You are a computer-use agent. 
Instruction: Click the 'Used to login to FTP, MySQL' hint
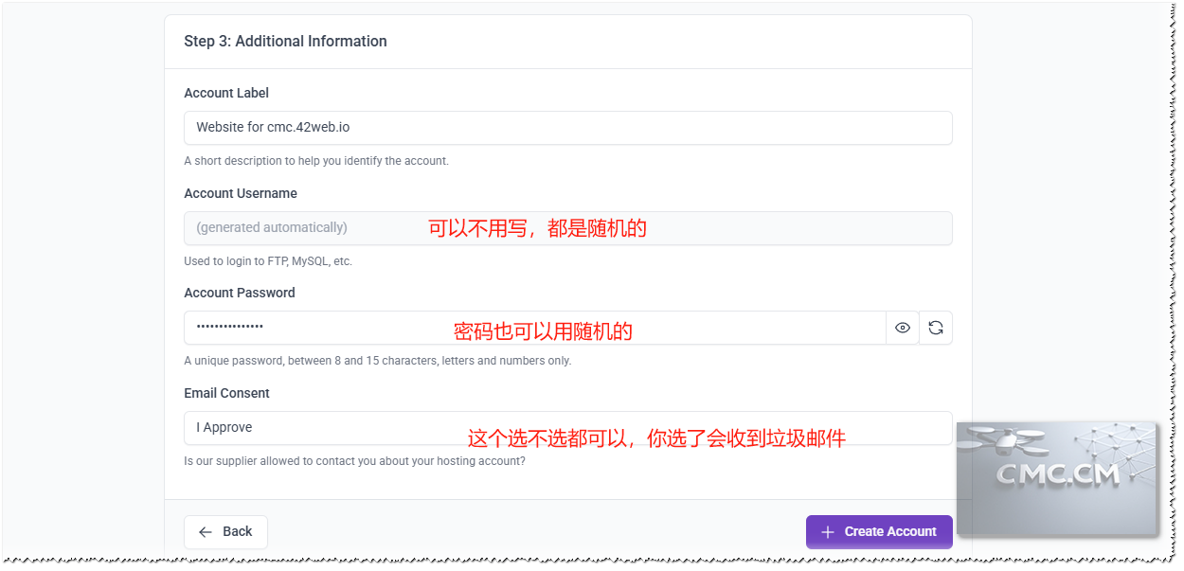(x=268, y=261)
